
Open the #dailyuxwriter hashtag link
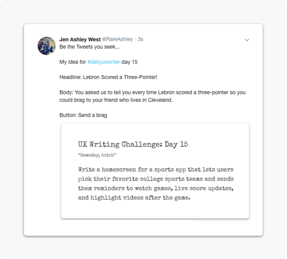(x=104, y=62)
